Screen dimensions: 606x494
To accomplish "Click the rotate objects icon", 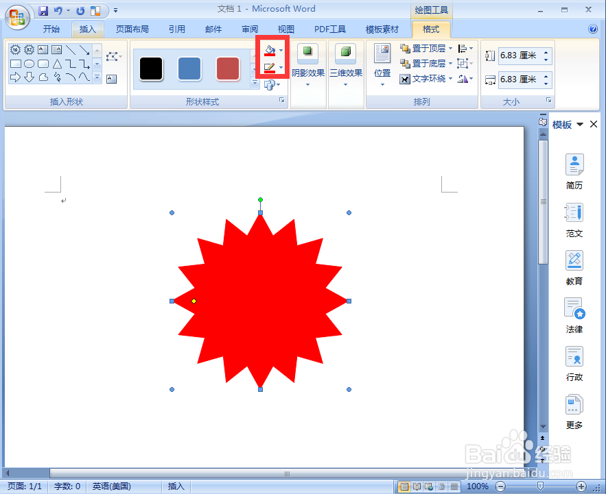I will coord(463,79).
